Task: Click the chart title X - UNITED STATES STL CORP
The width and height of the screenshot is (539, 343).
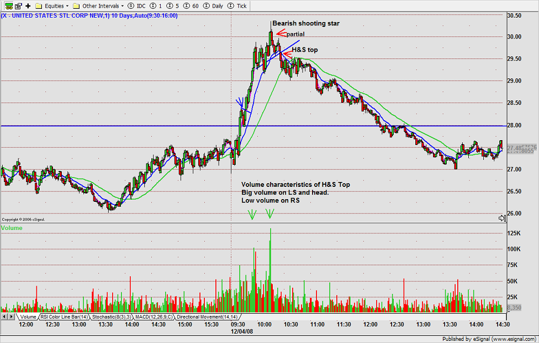Action: (x=89, y=16)
